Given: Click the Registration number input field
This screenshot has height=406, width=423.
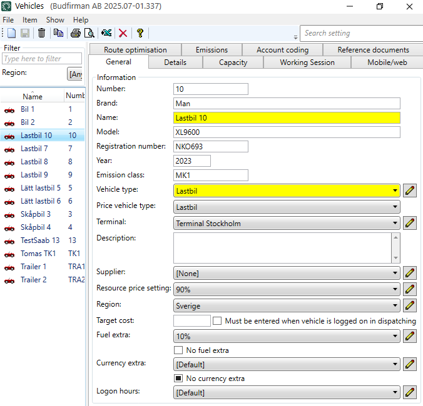Looking at the screenshot, I should tap(210, 146).
